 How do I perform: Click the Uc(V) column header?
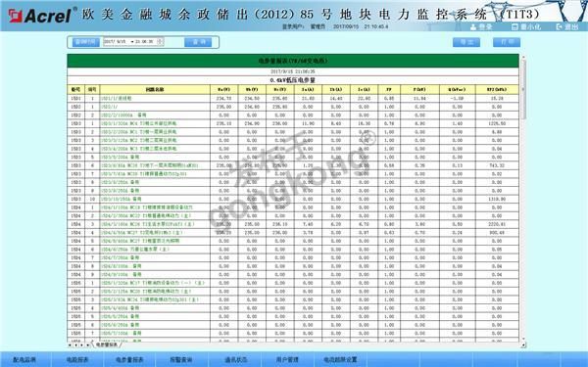click(x=280, y=89)
